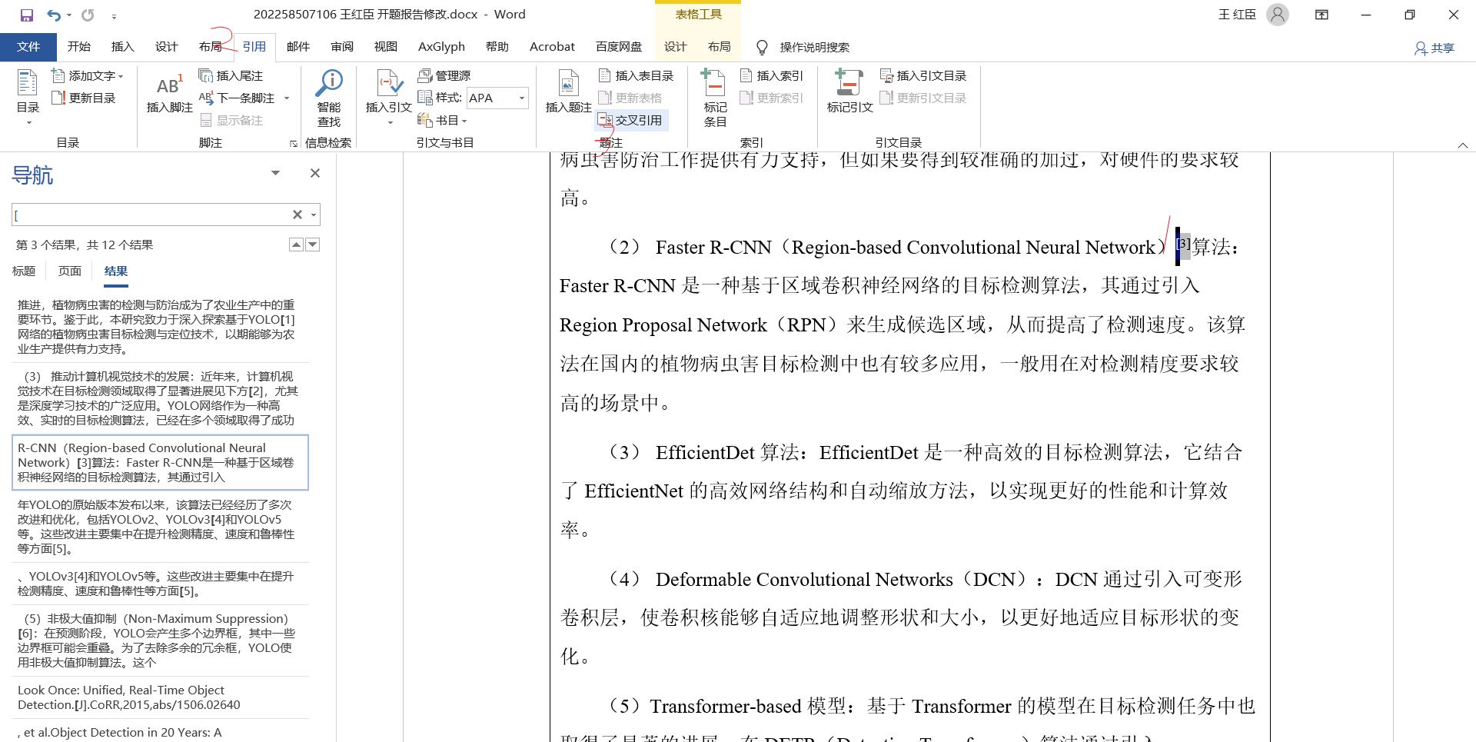This screenshot has width=1476, height=742.
Task: Go to next search result arrow
Action: coord(312,245)
